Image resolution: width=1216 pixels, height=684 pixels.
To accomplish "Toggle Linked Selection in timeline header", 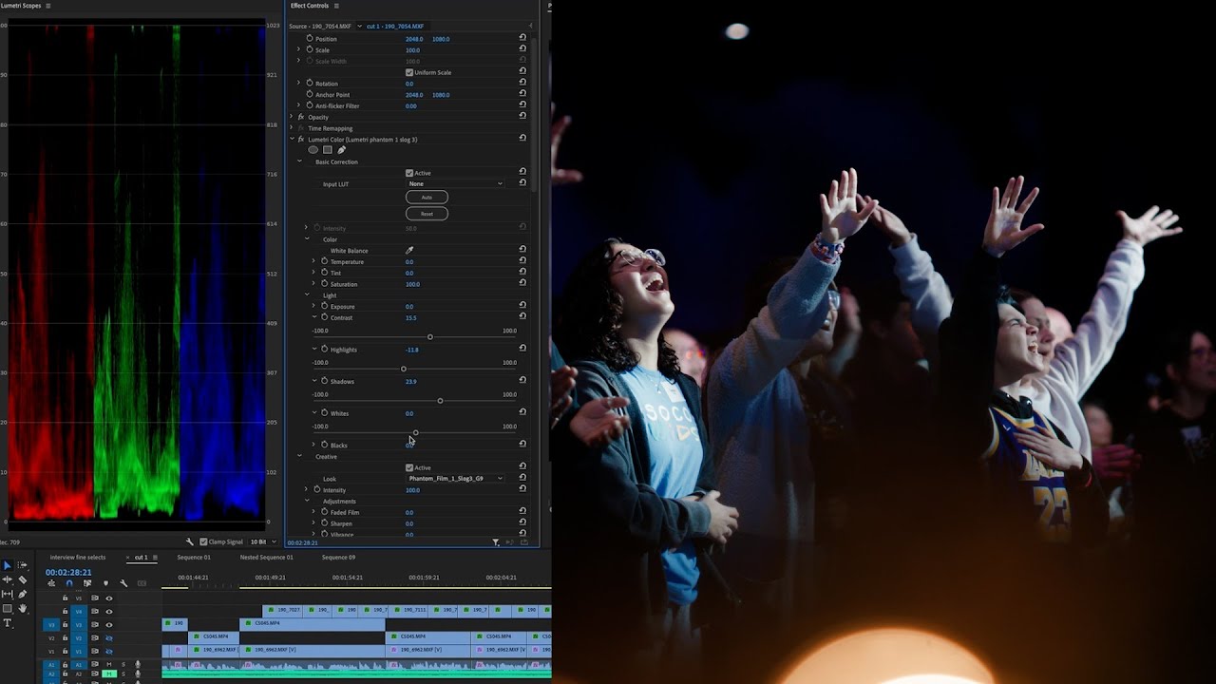I will click(87, 583).
